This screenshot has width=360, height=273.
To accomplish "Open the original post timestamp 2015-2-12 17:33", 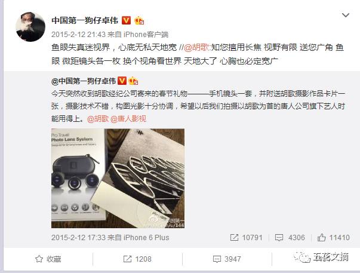I will pos(78,237).
